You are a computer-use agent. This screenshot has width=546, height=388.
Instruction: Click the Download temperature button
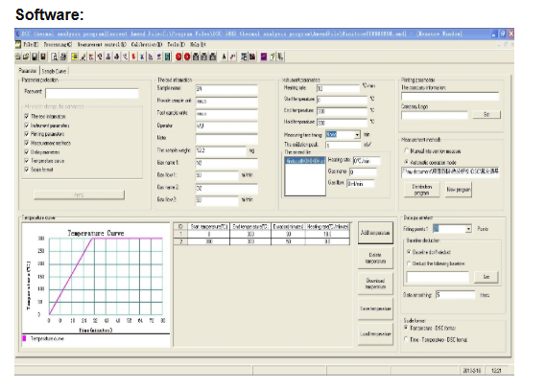click(x=375, y=284)
